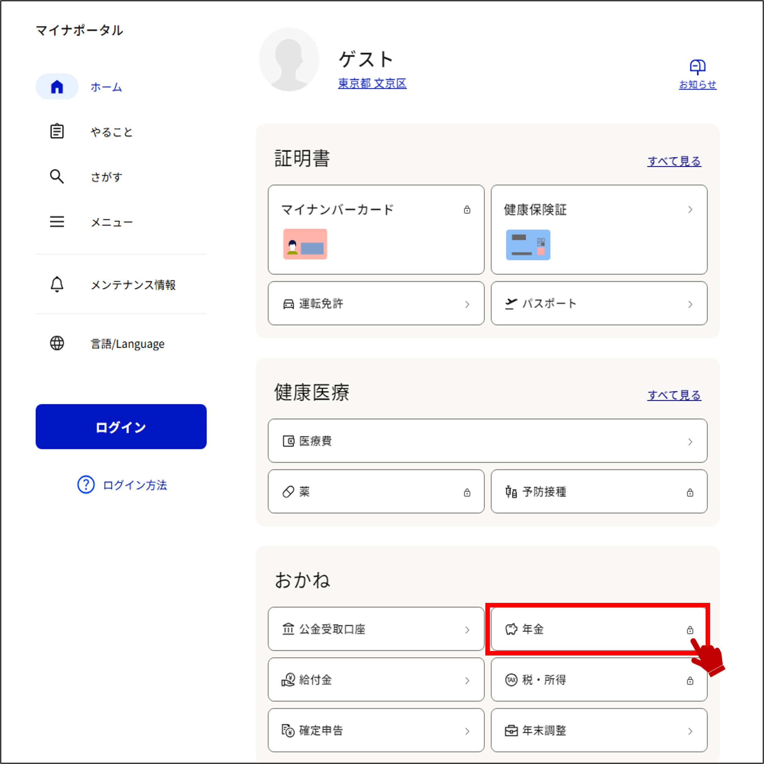Click the ログイン方法 question mark icon
The image size is (764, 764).
[x=86, y=484]
